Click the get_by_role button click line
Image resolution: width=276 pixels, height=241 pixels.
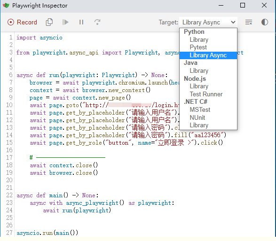(126, 143)
